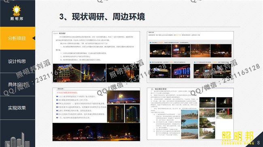
Task: Click the city skyline icon in sidebar
Action: click(x=17, y=140)
